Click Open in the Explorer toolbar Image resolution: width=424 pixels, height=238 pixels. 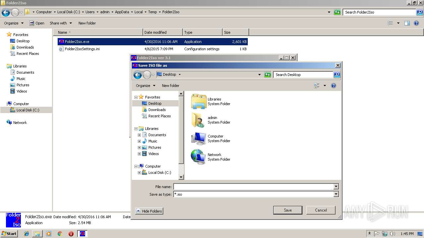tap(37, 23)
